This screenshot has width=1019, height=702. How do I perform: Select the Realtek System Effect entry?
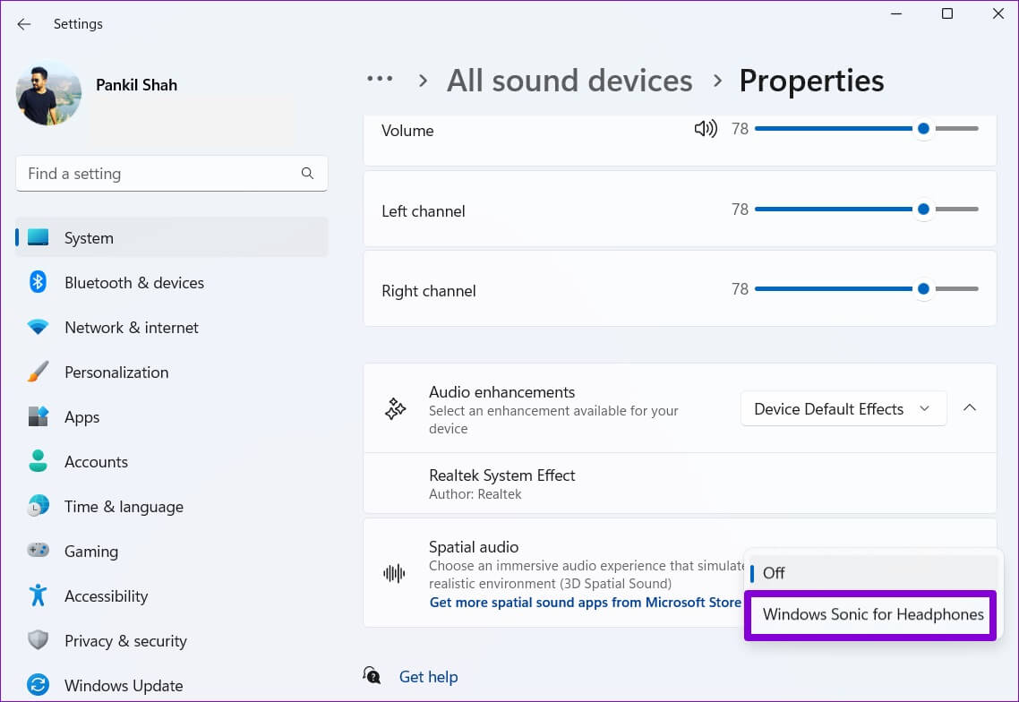click(x=680, y=484)
